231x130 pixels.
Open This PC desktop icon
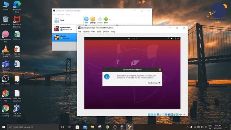[6, 6]
